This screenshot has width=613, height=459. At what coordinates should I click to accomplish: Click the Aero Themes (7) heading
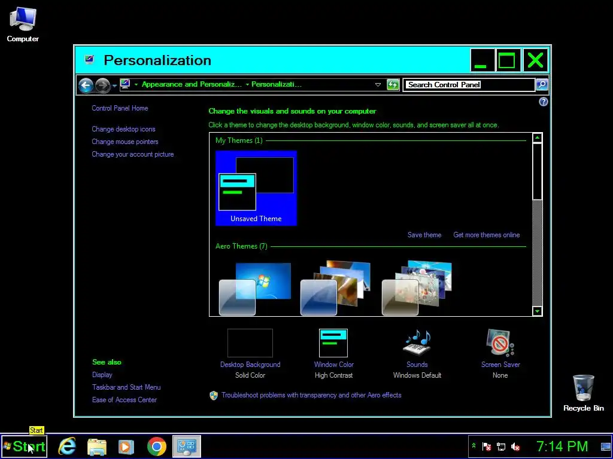click(241, 246)
